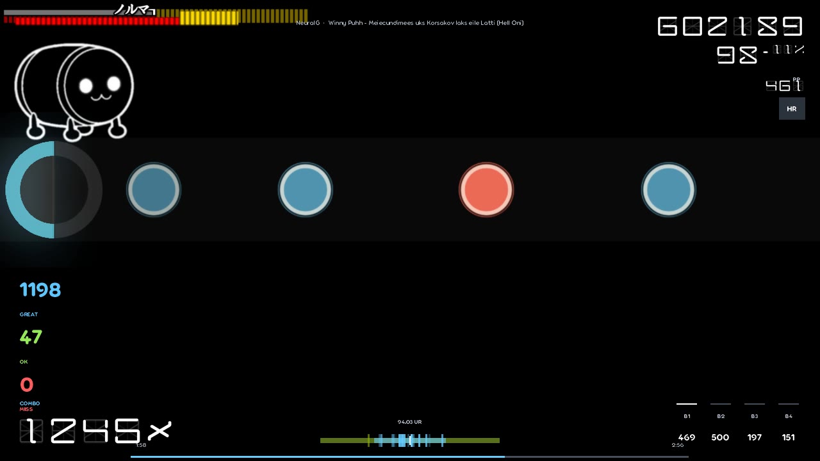Click the red don note
Viewport: 820px width, 461px height.
[486, 190]
